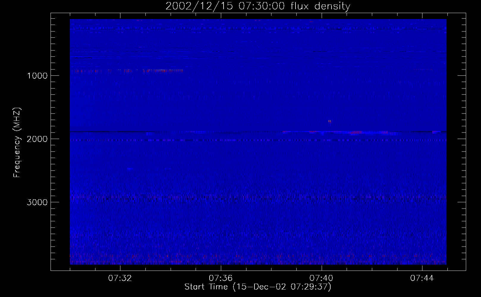Click the 'Start Time (15-Dec-02 07:29:37)' label
Screen dimensions: 481x297
coord(258,287)
